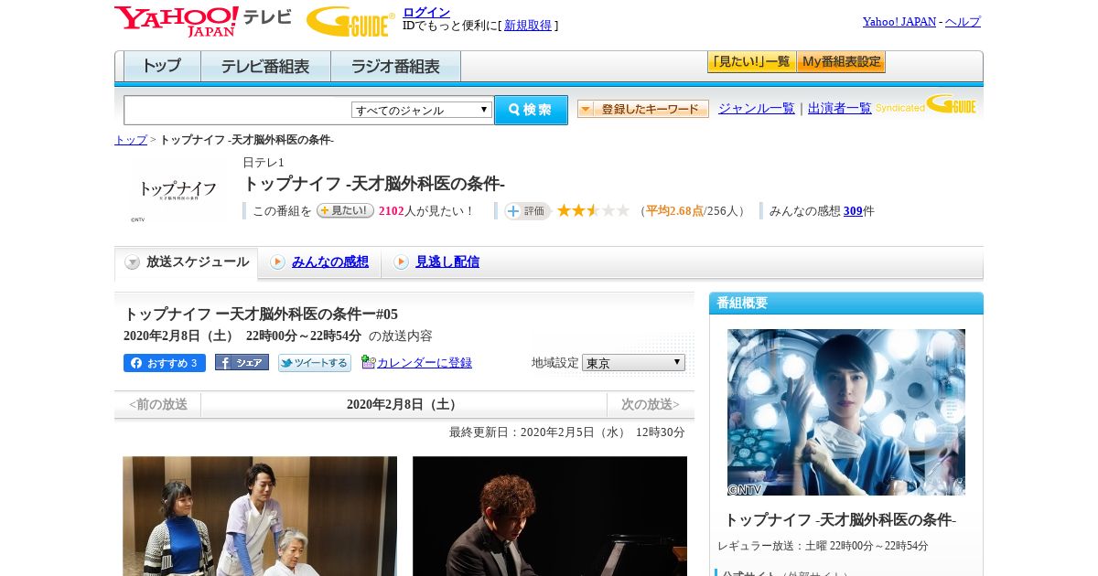Go to 次の放送> next broadcast

(651, 404)
